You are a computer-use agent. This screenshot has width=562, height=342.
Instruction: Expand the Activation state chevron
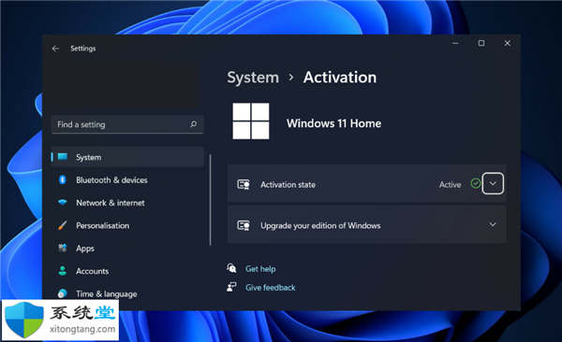coord(493,183)
